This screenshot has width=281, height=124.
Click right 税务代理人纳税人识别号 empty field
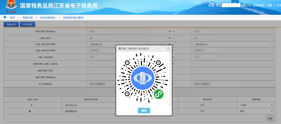[x=234, y=64]
